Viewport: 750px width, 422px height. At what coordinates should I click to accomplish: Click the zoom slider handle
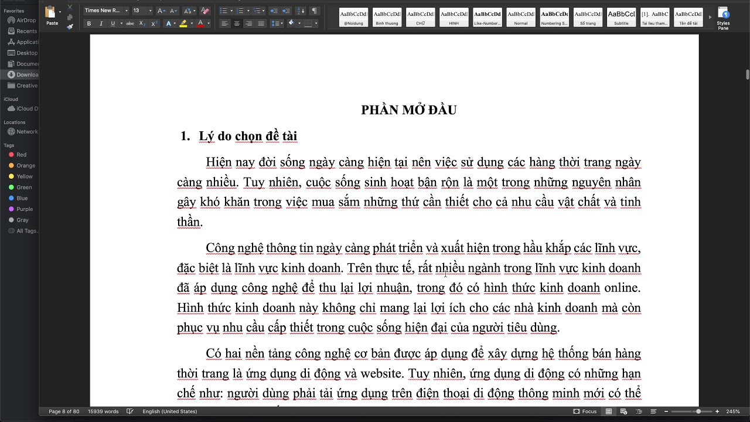click(698, 411)
